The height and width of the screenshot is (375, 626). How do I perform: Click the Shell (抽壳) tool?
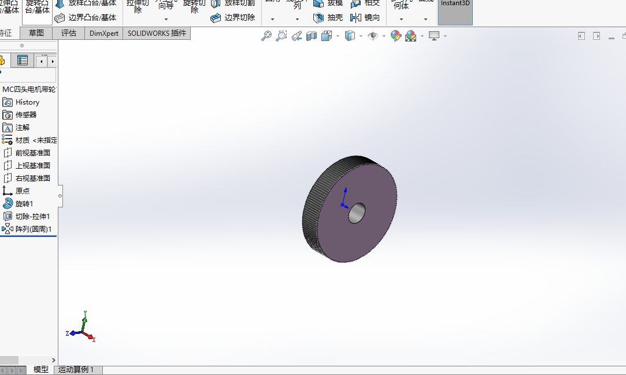328,17
